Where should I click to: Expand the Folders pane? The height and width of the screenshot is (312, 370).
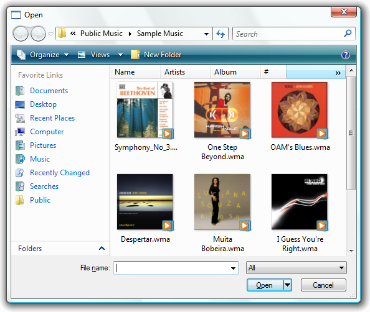pyautogui.click(x=61, y=249)
